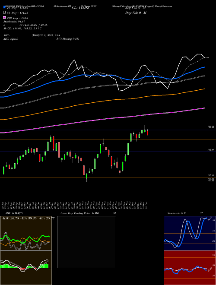This screenshot has width=216, height=285.
Task: Click the white 50 Day EMA legend swatch
Action: click(4, 12)
